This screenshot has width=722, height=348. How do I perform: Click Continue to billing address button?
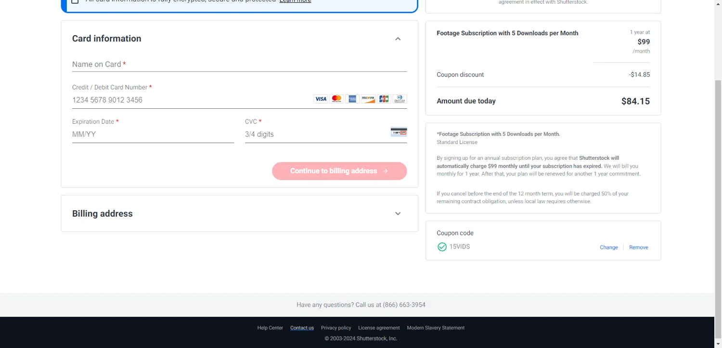coord(339,171)
